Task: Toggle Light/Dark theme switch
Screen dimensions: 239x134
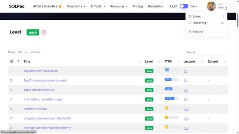Action: tap(184, 6)
